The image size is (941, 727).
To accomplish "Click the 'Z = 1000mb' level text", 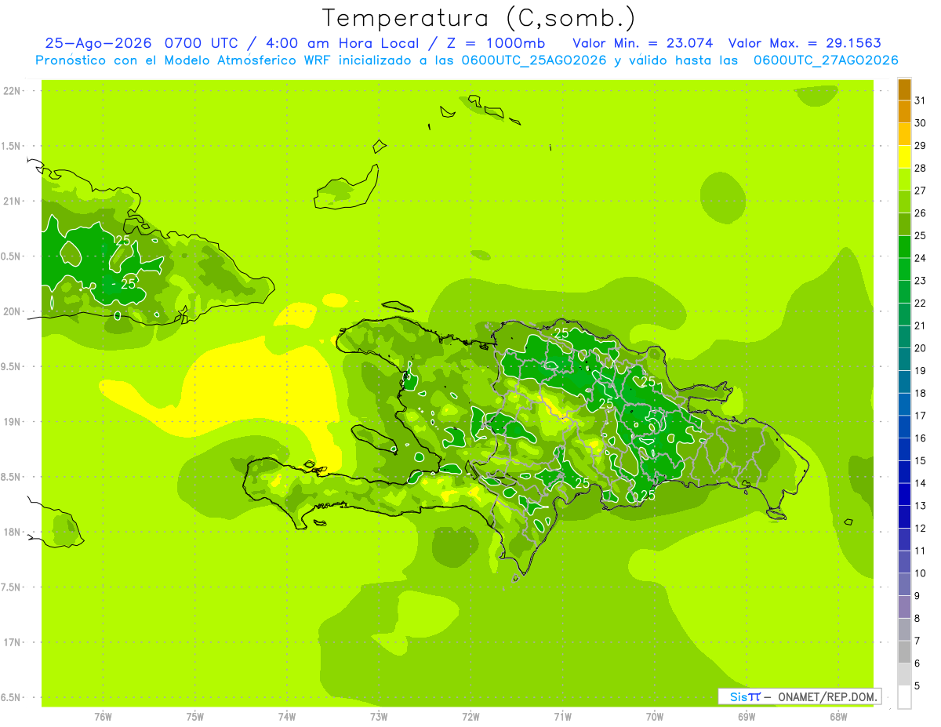I will click(x=496, y=43).
